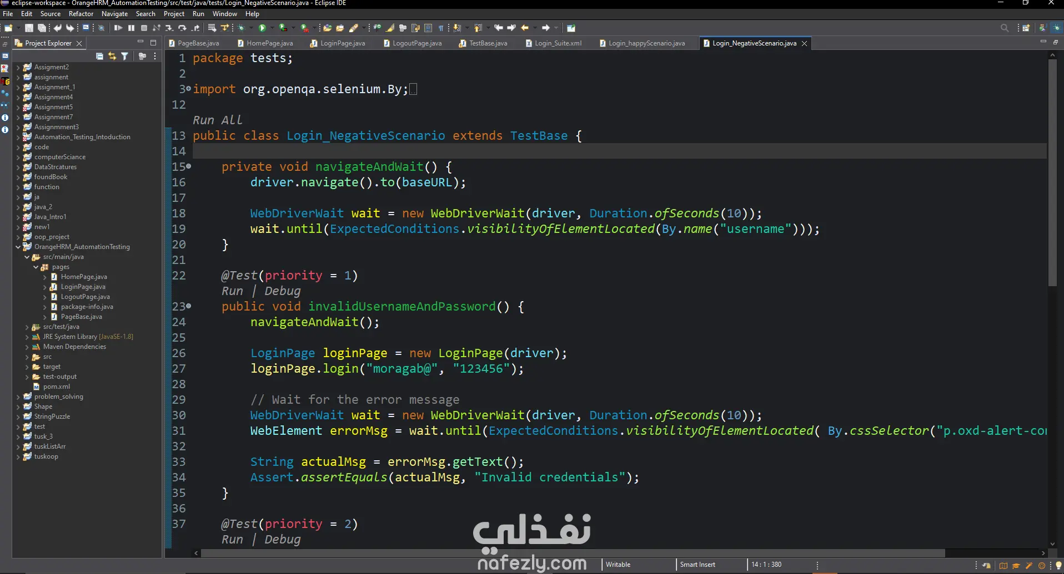
Task: Open the Run button dropdown arrow
Action: click(x=272, y=28)
